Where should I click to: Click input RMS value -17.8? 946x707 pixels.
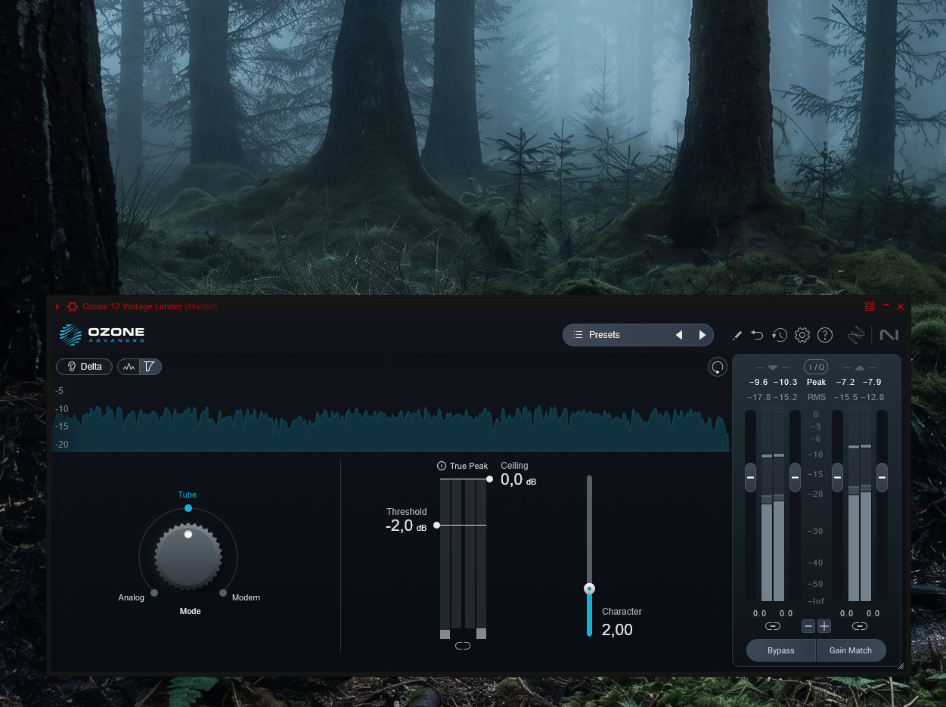758,397
